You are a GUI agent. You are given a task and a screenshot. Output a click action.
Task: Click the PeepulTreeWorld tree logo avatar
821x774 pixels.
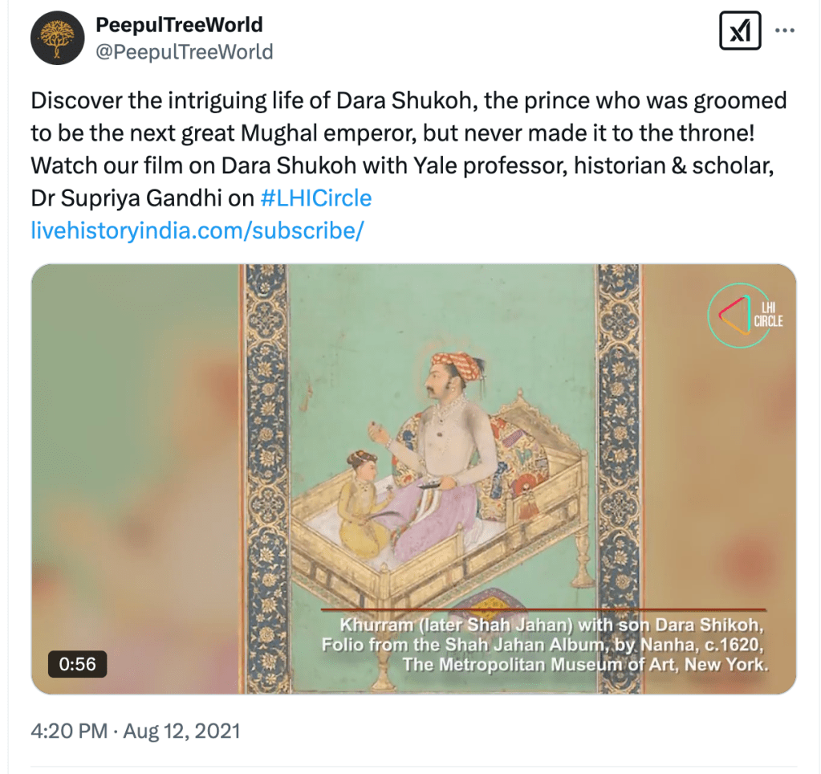(57, 39)
